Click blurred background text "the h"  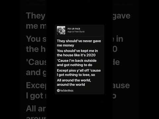point(36,49)
